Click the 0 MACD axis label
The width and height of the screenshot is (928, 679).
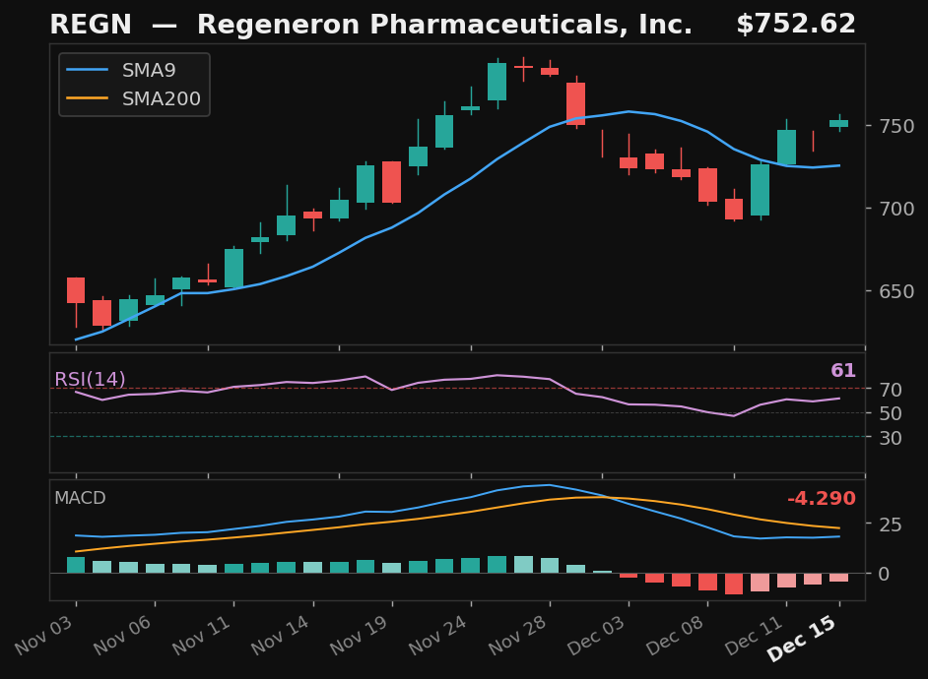pos(885,574)
